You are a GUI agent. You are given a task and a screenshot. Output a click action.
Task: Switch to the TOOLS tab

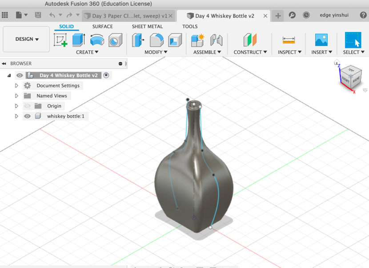[x=190, y=27]
